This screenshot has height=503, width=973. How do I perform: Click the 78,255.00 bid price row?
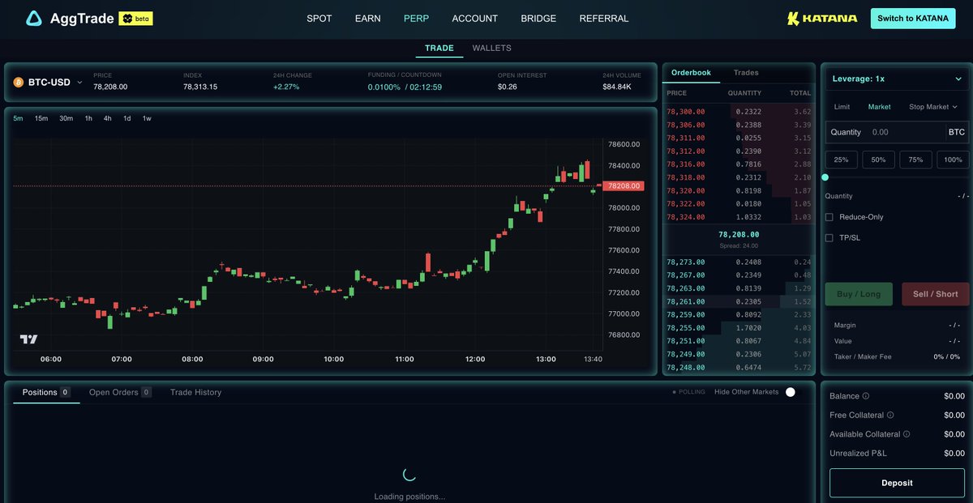coord(739,328)
